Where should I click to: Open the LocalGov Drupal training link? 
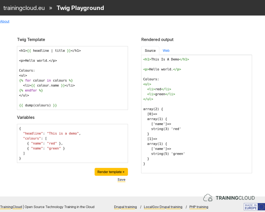click(163, 207)
